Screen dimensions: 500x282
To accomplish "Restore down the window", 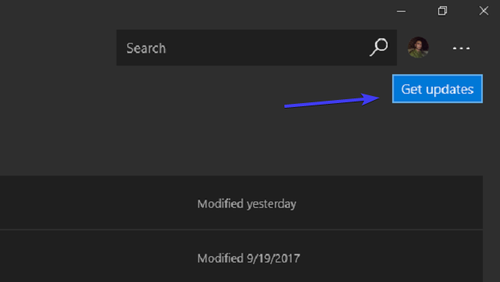I will 442,11.
